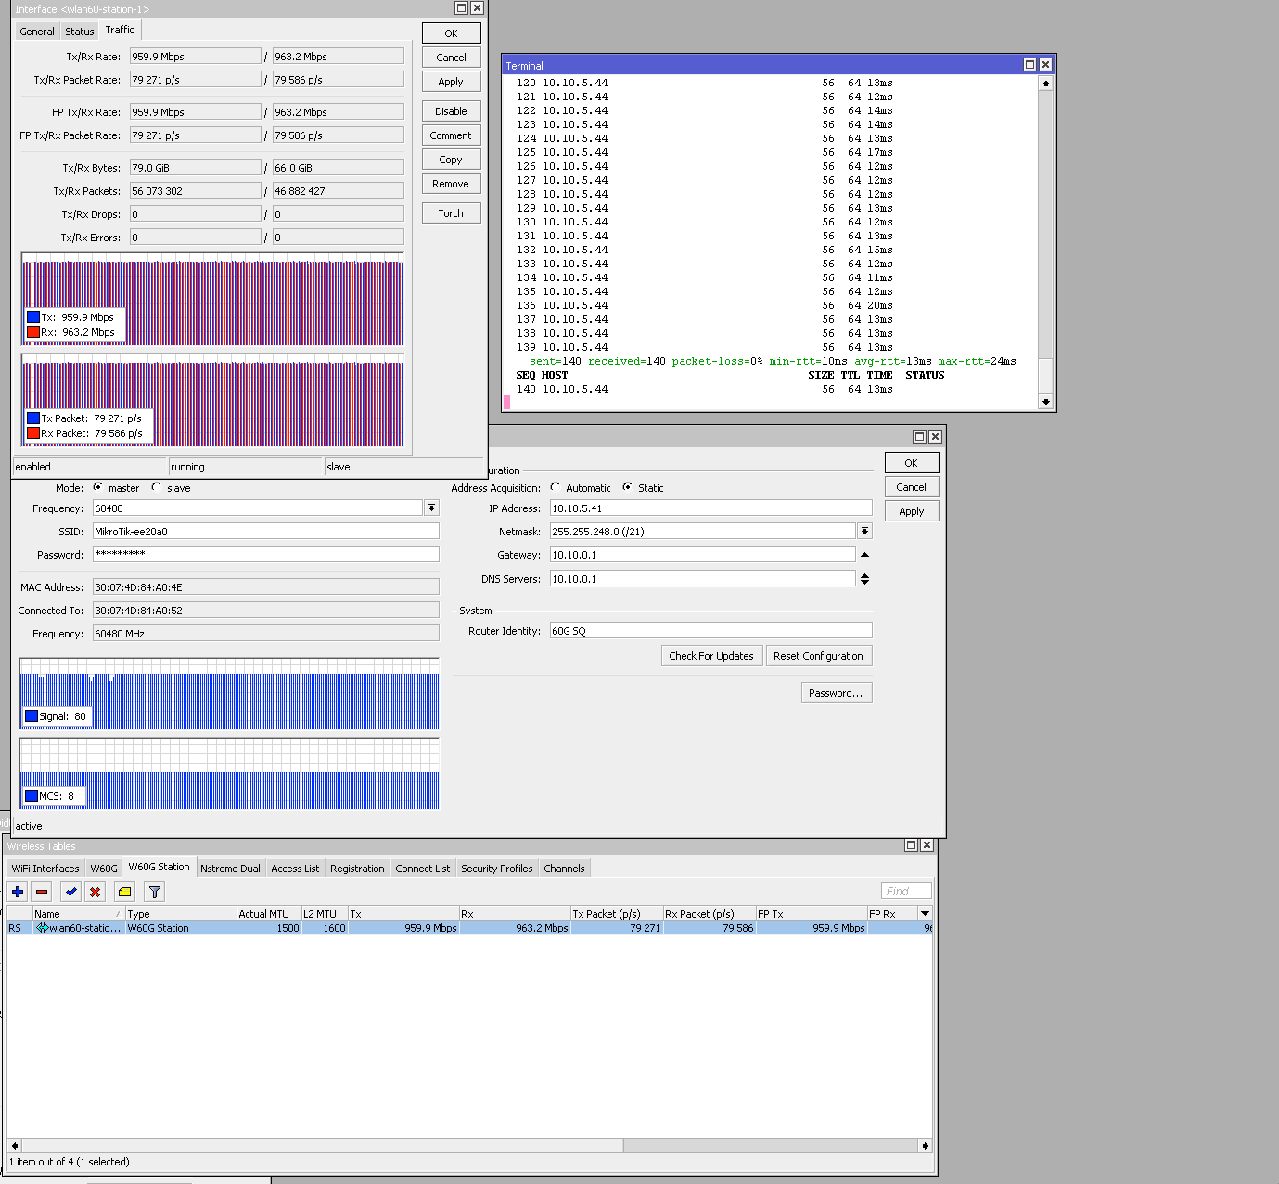
Task: Click the Password… button
Action: pos(836,693)
